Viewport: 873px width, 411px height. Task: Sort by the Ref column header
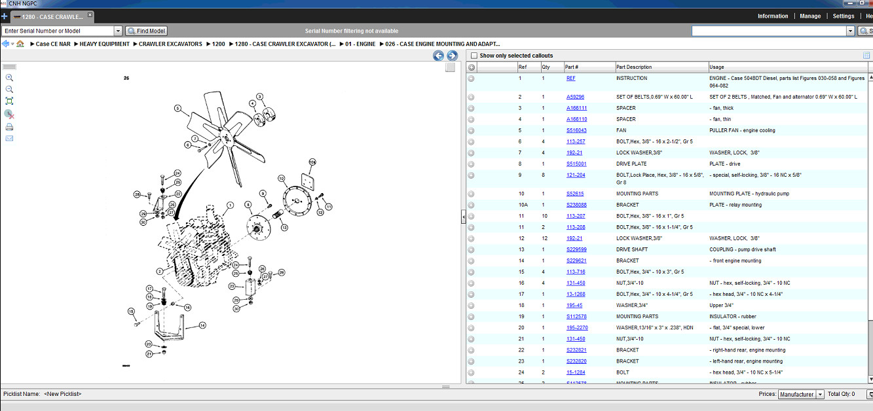[529, 67]
